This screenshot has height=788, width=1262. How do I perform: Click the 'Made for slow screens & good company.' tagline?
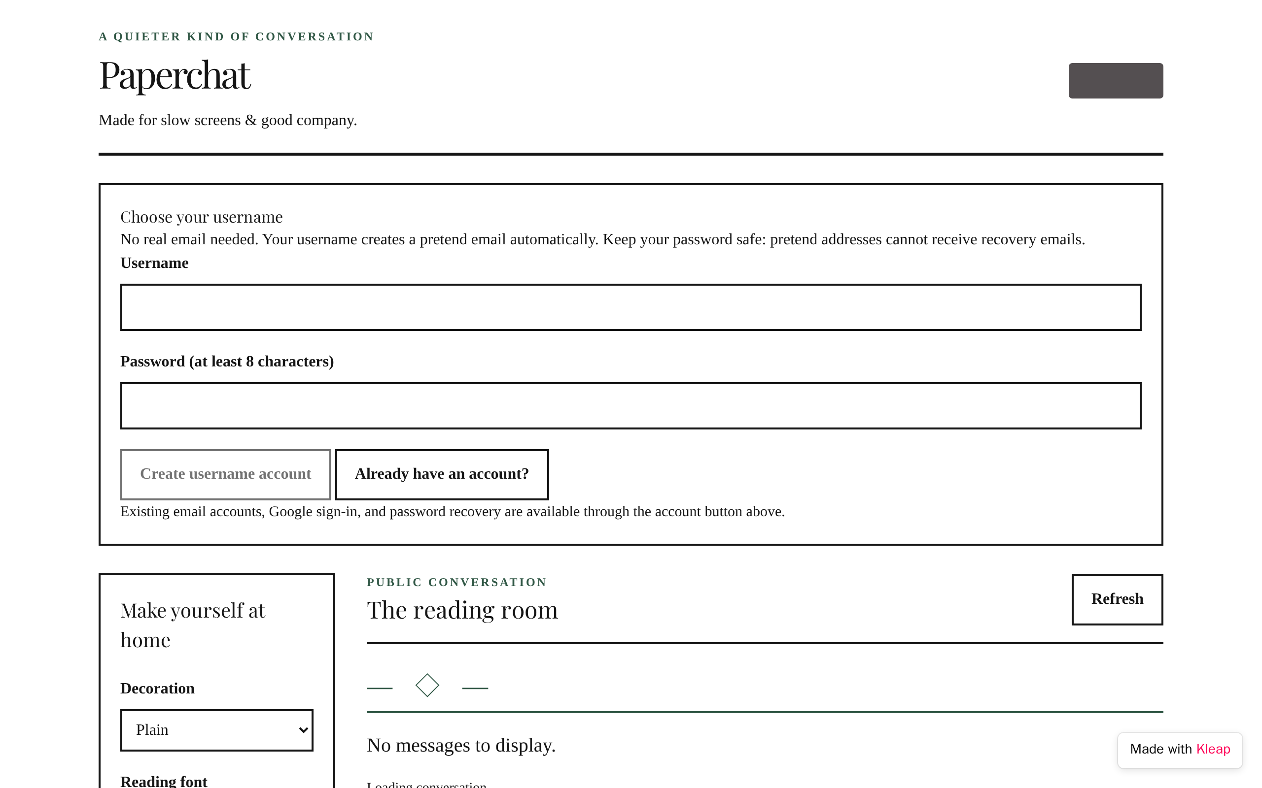pyautogui.click(x=228, y=120)
